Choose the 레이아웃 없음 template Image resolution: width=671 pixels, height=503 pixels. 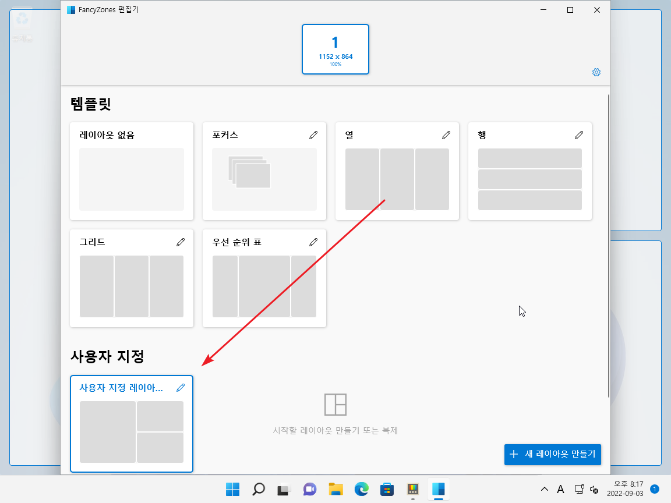[132, 171]
